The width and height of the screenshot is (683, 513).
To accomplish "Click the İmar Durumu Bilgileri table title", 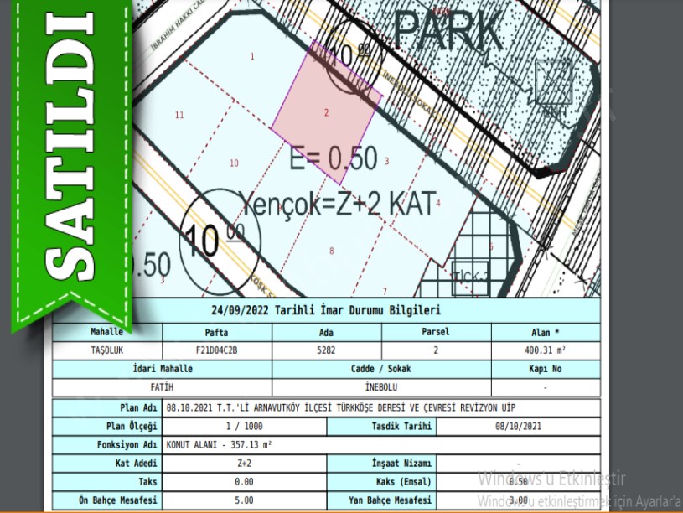I will (326, 309).
